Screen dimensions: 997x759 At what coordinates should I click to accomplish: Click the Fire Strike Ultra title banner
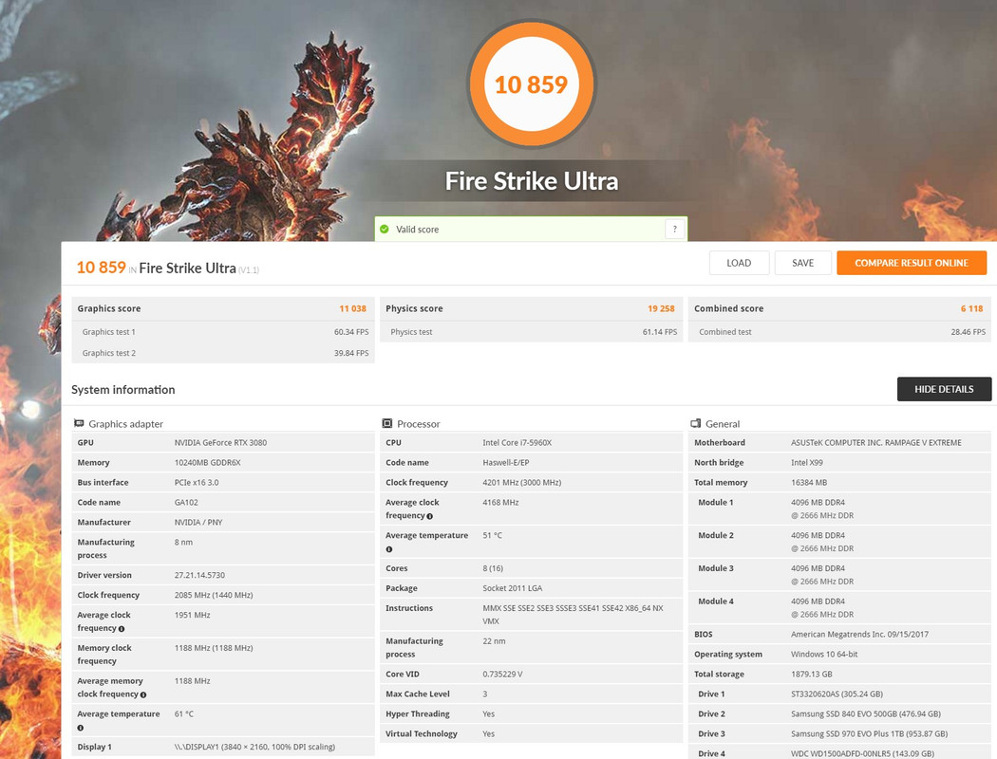(532, 181)
